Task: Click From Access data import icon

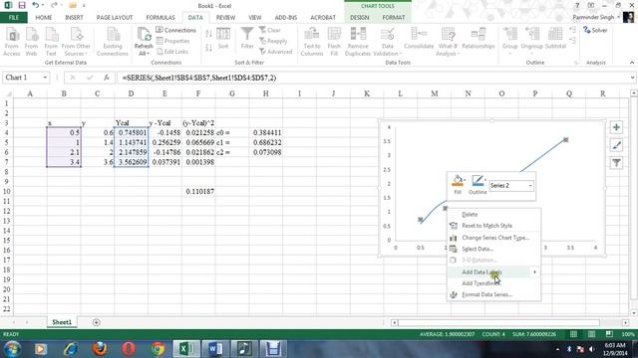Action: (x=12, y=42)
